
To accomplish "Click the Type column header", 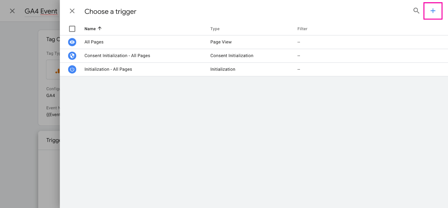I will 215,29.
